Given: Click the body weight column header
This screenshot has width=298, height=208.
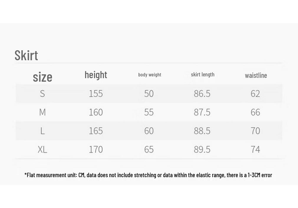Looking at the screenshot, I should pyautogui.click(x=149, y=75).
